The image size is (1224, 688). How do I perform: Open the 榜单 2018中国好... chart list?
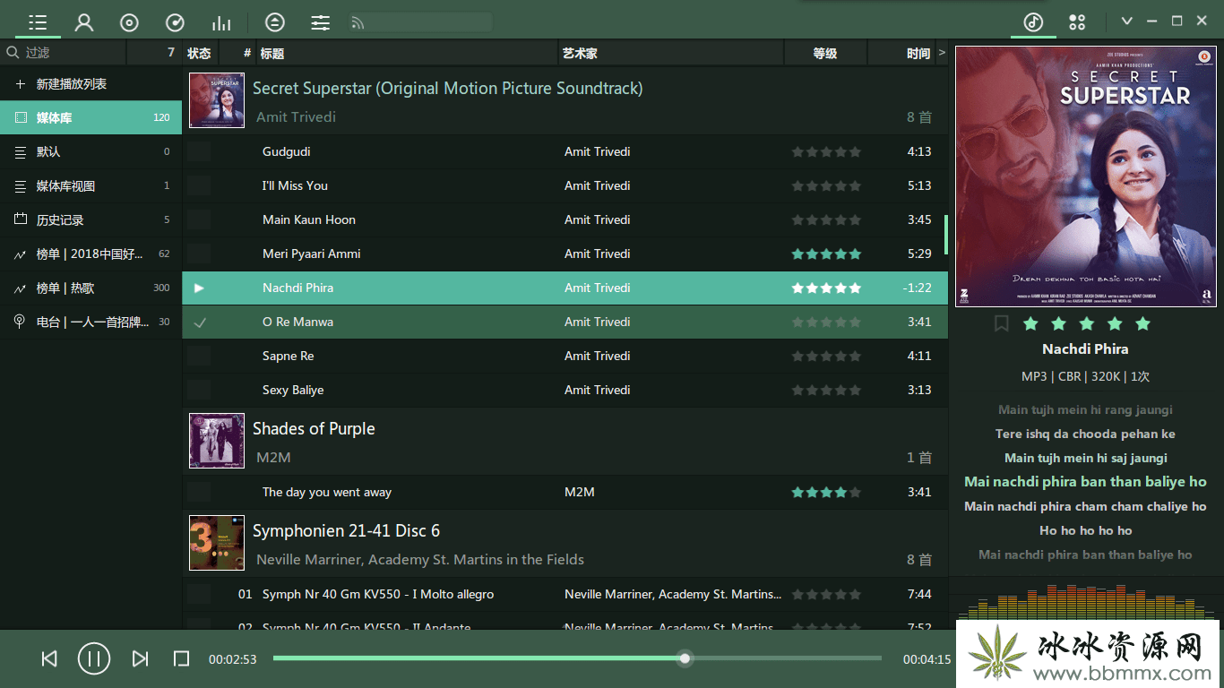coord(91,254)
